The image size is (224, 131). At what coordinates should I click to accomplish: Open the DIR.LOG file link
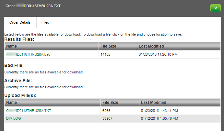pyautogui.click(x=14, y=118)
